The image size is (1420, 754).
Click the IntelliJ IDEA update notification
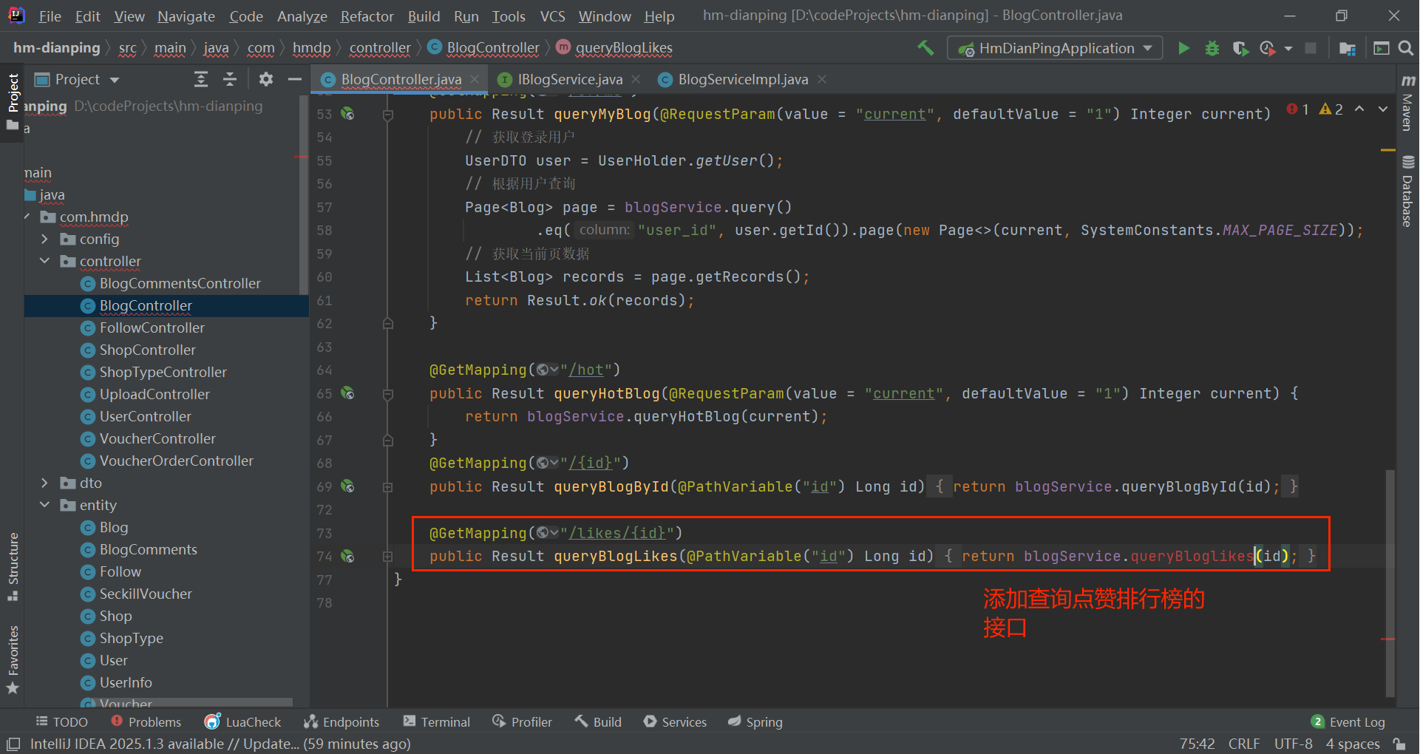coord(220,744)
